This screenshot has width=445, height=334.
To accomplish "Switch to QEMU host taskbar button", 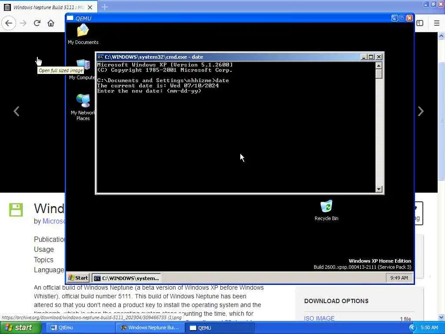I will tap(219, 328).
